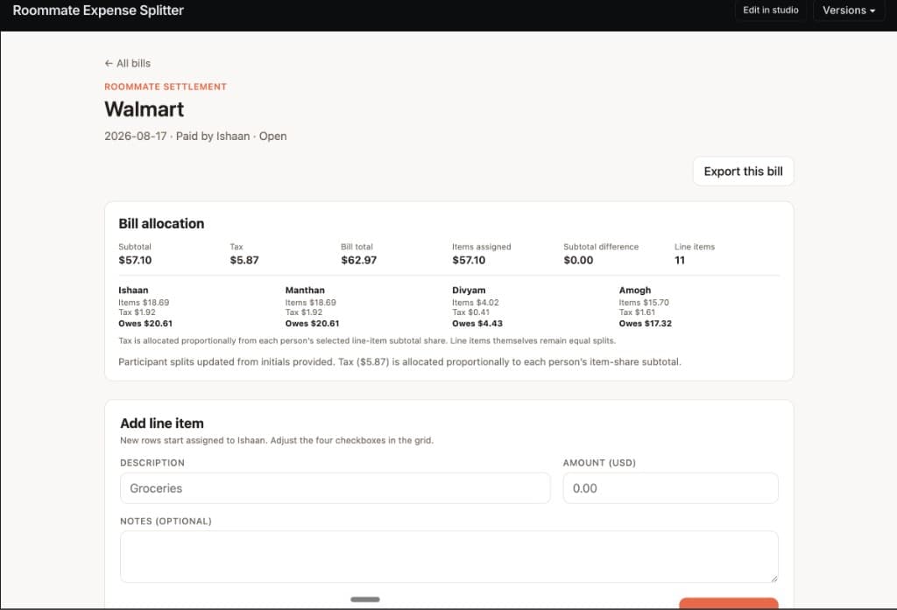Click Ishaan's Owes $20.61 amount

point(145,324)
